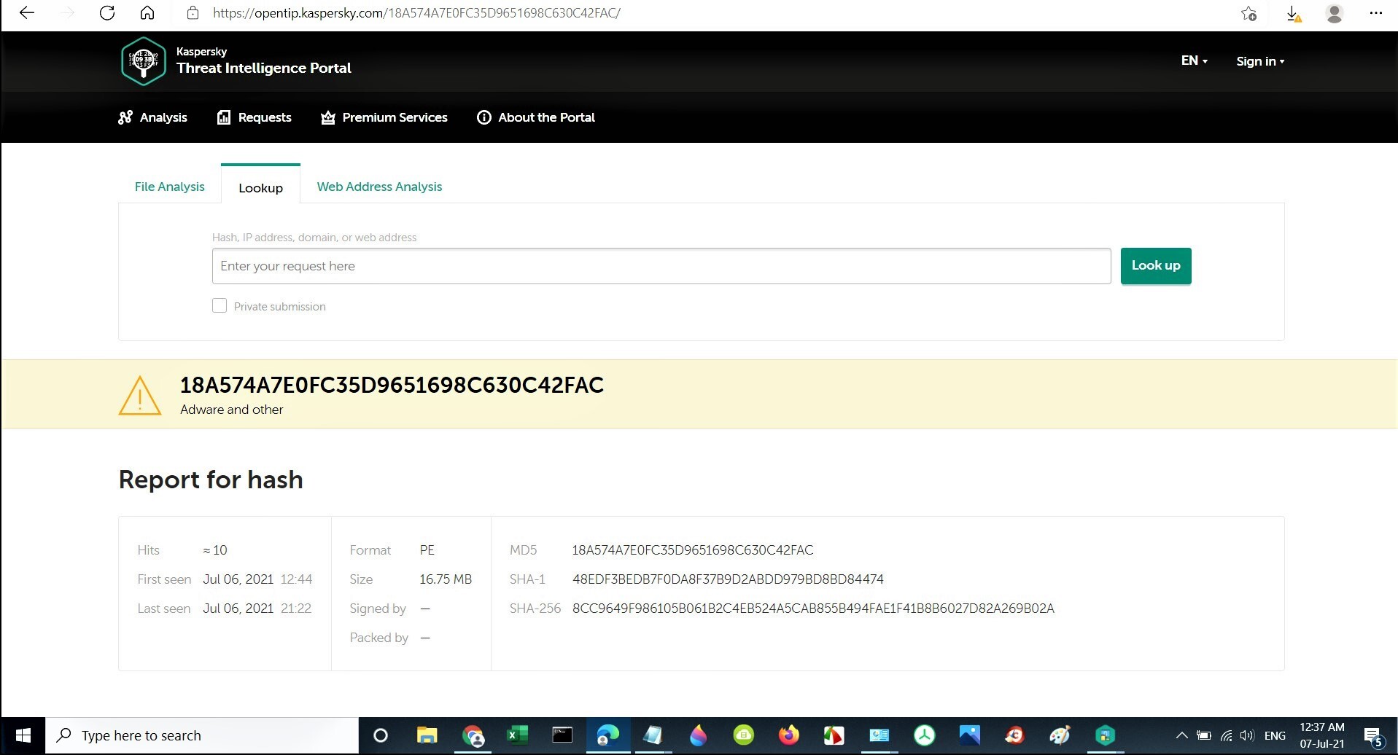Open the notification center icon
The height and width of the screenshot is (755, 1398).
[1373, 737]
